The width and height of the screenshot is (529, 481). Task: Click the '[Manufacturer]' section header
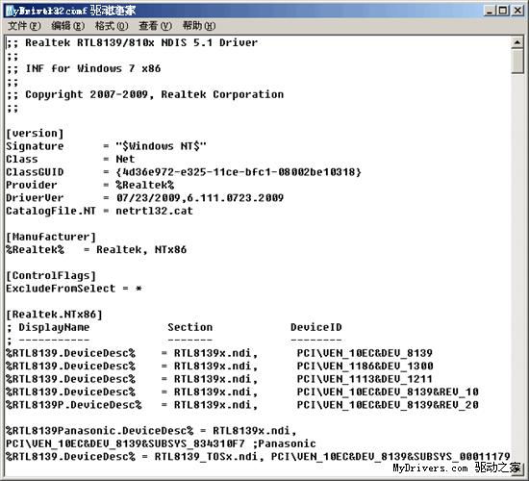coord(51,237)
